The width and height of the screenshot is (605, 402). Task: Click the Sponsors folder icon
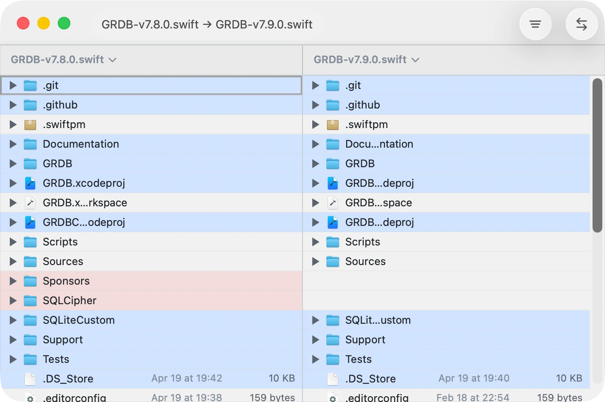pos(30,281)
